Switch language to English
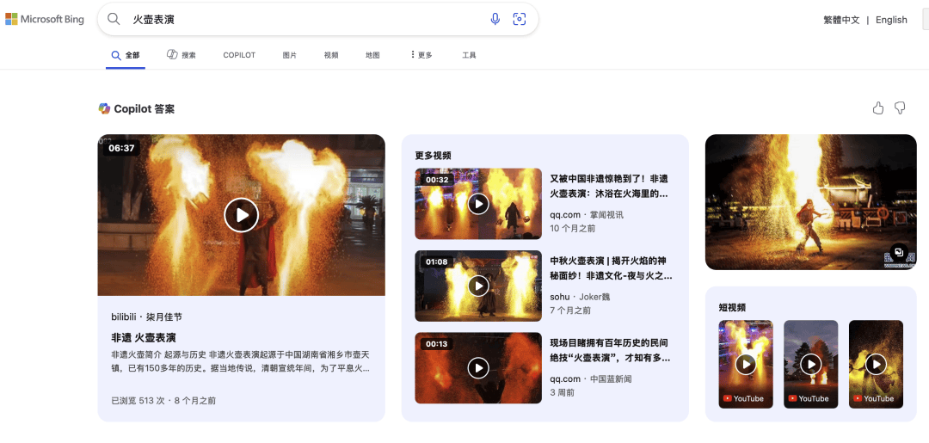Image resolution: width=929 pixels, height=443 pixels. point(891,20)
